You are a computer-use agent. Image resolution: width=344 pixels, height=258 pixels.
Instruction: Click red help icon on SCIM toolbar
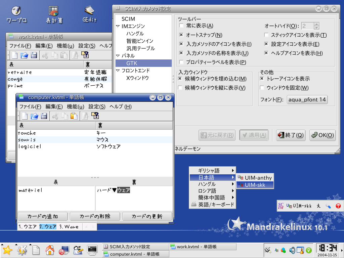click(338, 206)
